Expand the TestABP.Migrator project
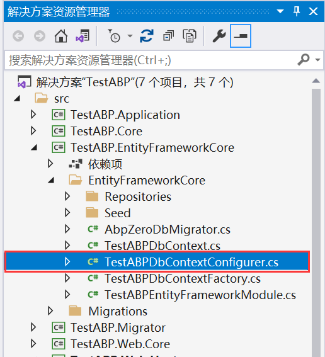Image resolution: width=325 pixels, height=357 pixels. (x=33, y=327)
